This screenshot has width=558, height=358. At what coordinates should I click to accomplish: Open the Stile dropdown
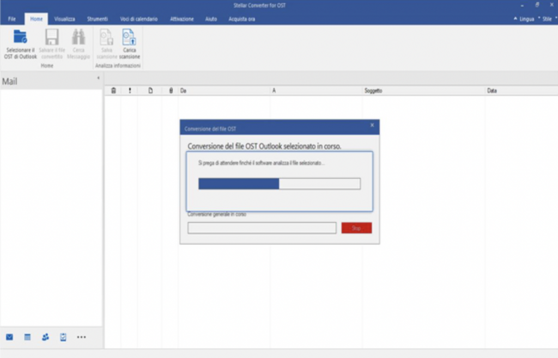(x=547, y=19)
